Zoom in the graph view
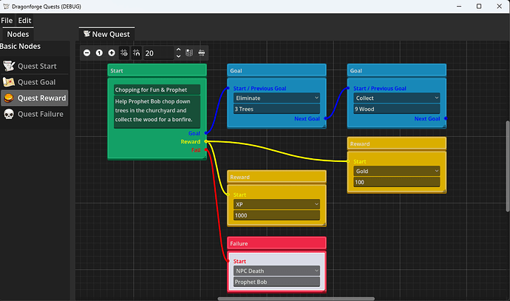The height and width of the screenshot is (301, 510). click(112, 53)
